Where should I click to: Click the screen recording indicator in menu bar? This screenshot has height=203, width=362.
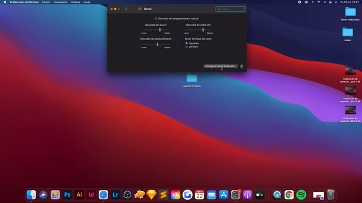click(x=299, y=2)
